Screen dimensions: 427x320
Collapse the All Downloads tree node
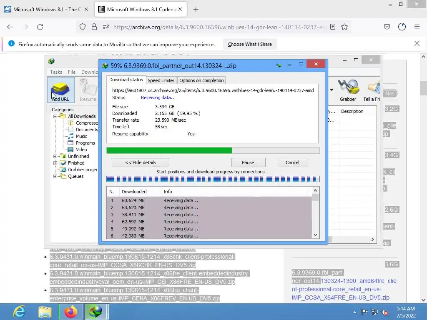pyautogui.click(x=55, y=116)
